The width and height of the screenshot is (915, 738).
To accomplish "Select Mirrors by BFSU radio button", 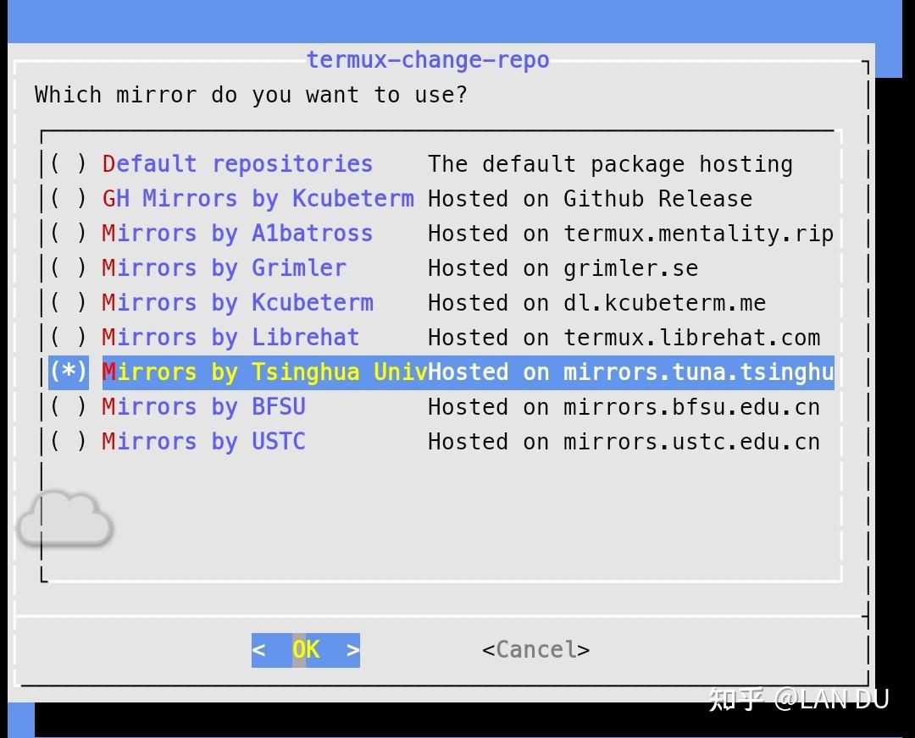I will [69, 406].
